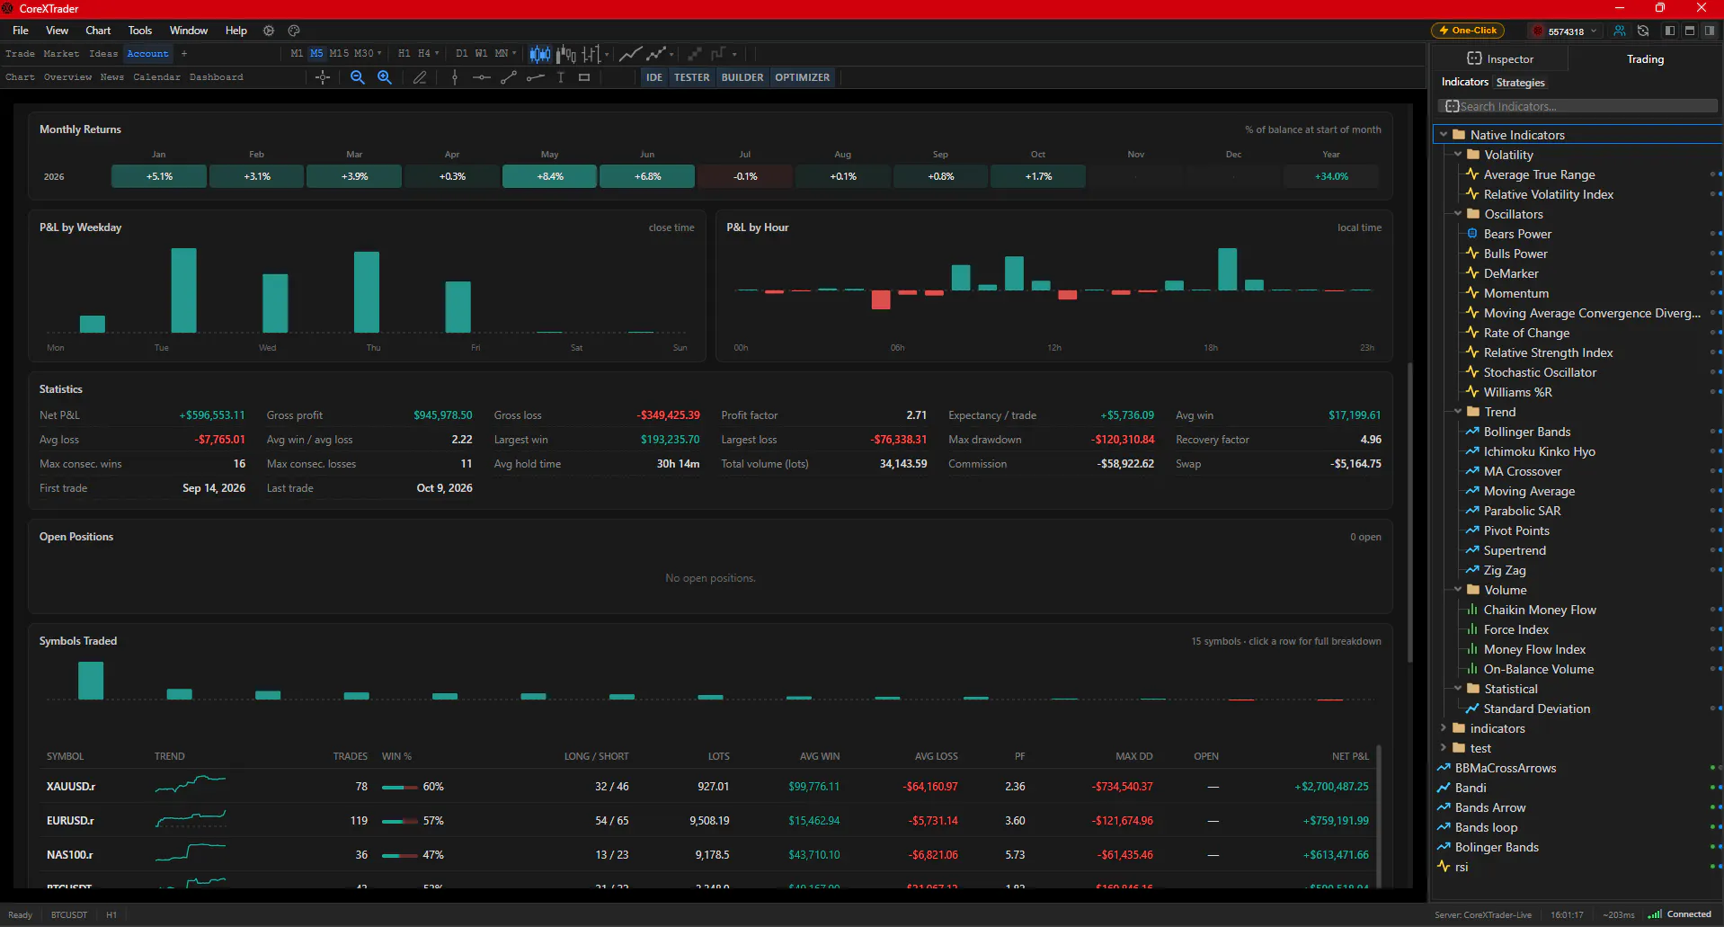Viewport: 1724px width, 927px height.
Task: Open the Chart menu
Action: 98,31
